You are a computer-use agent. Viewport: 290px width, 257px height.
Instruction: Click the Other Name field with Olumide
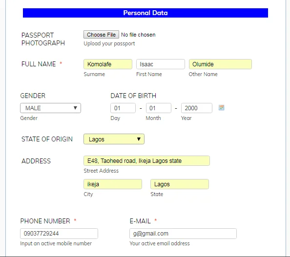[220, 64]
